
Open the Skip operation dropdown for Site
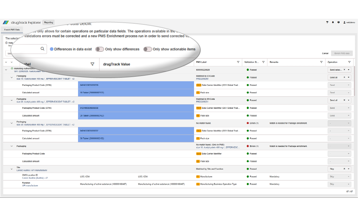(349, 169)
